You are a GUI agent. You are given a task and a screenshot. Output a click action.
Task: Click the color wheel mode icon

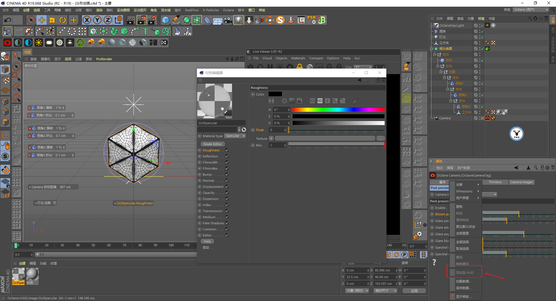click(284, 101)
